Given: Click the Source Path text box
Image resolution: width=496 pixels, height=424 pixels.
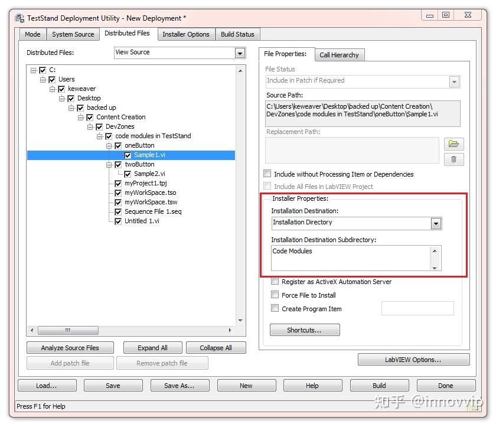Looking at the screenshot, I should [363, 113].
